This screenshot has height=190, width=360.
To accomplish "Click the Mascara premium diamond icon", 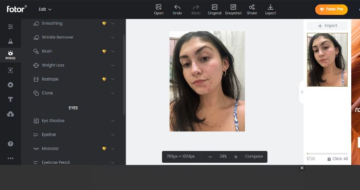I will coord(104,148).
